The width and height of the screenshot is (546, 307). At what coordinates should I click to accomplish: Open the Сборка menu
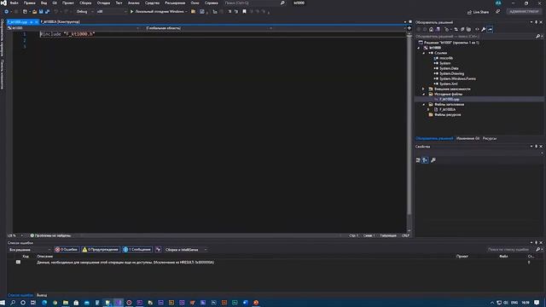click(x=85, y=3)
